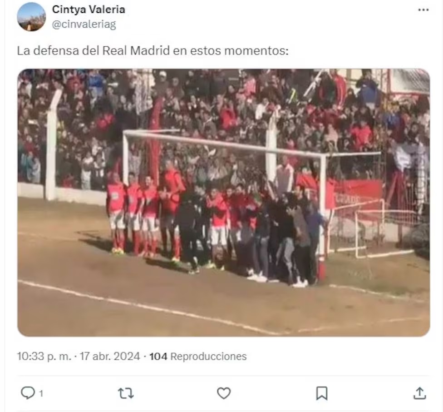Click the Reproducciones label

click(208, 356)
